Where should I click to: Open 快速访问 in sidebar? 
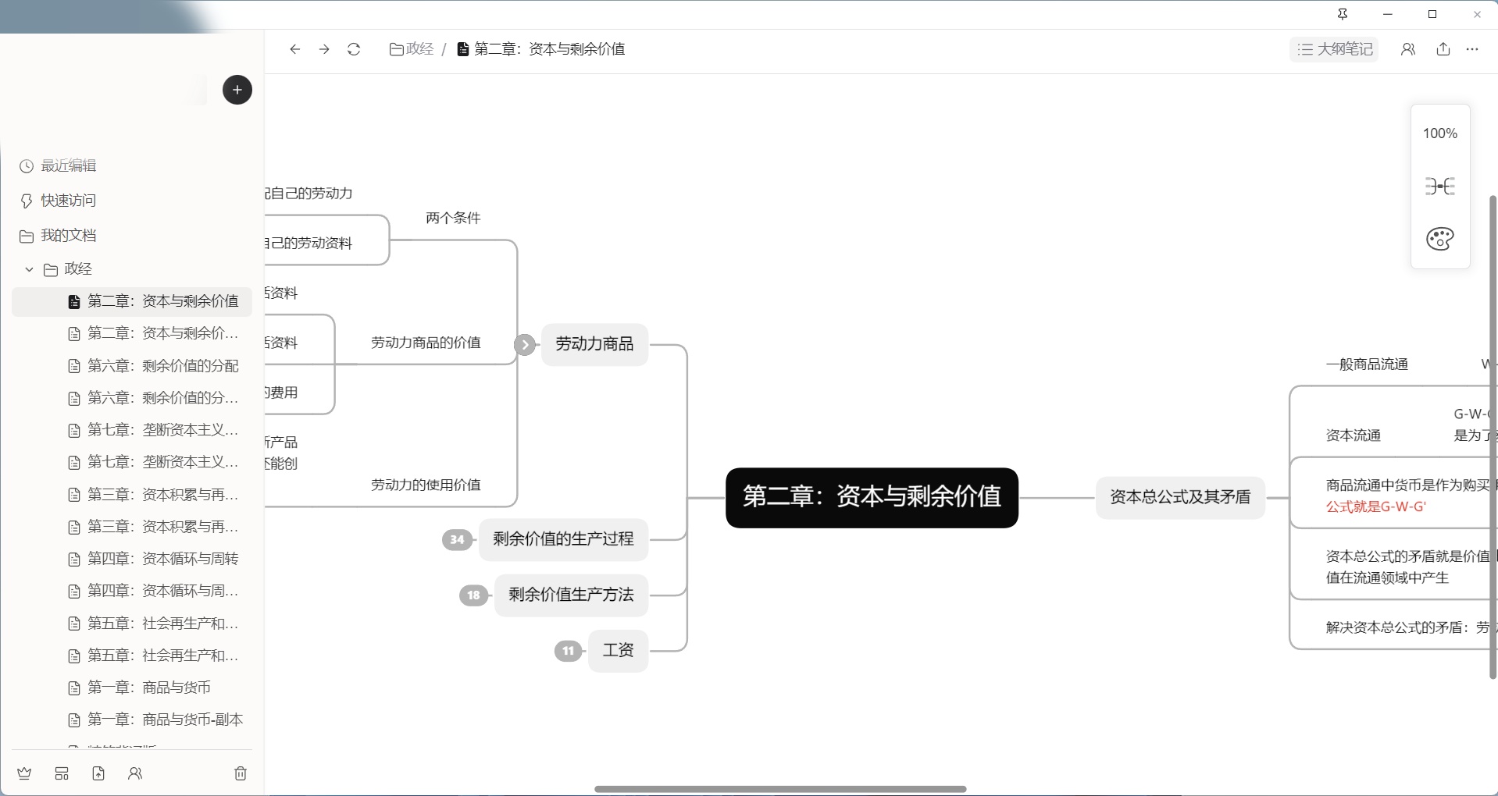(x=68, y=201)
